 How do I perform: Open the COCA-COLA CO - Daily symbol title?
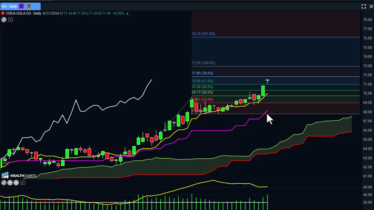click(24, 13)
